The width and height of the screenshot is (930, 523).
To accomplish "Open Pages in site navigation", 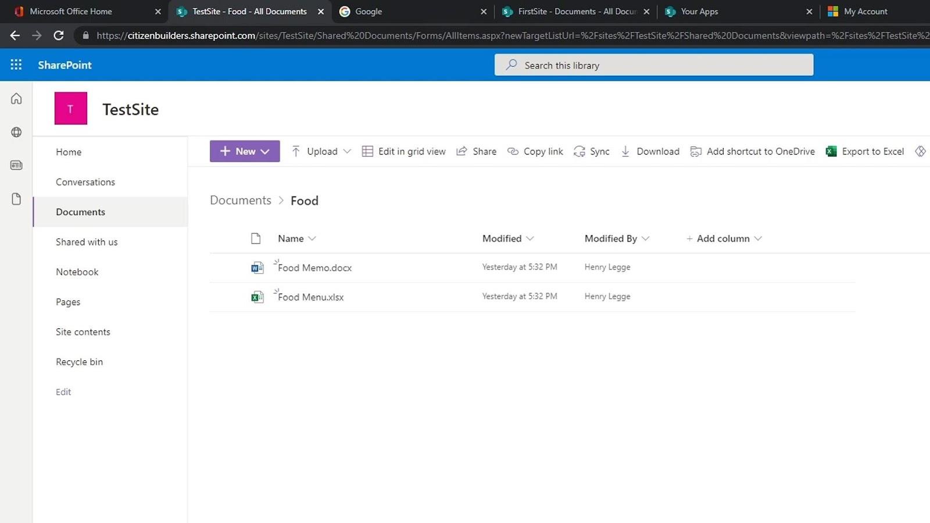I will (68, 302).
